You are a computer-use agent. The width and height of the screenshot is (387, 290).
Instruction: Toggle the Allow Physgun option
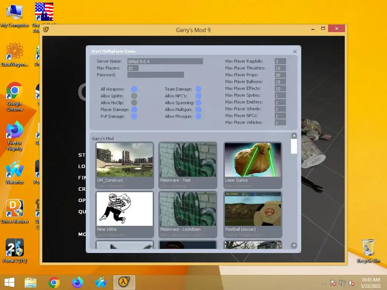[x=198, y=116]
